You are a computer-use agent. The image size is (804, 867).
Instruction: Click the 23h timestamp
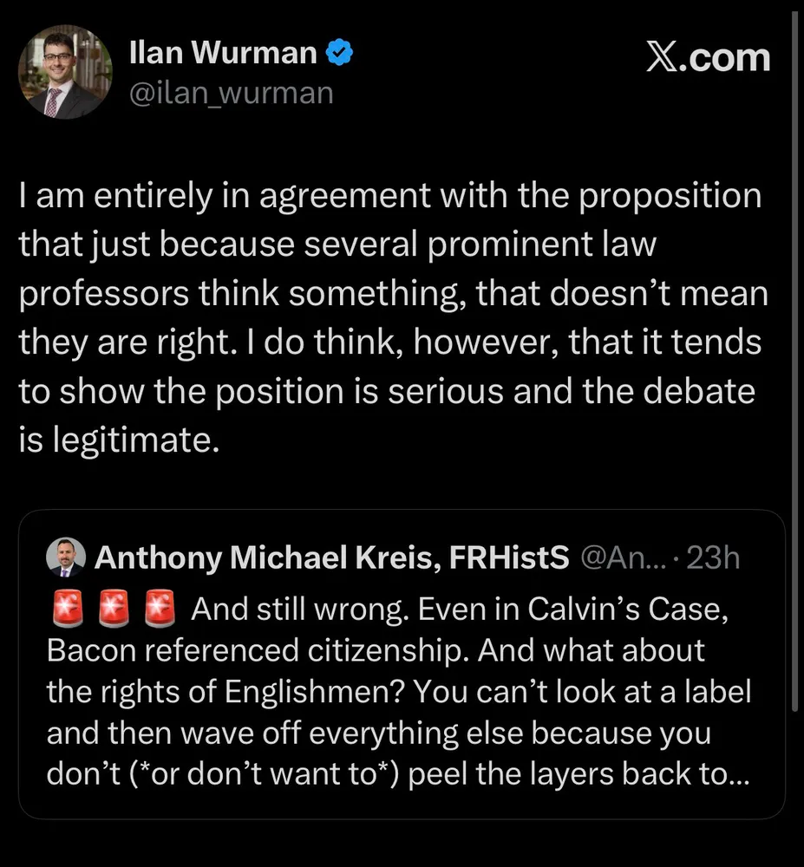pyautogui.click(x=711, y=558)
